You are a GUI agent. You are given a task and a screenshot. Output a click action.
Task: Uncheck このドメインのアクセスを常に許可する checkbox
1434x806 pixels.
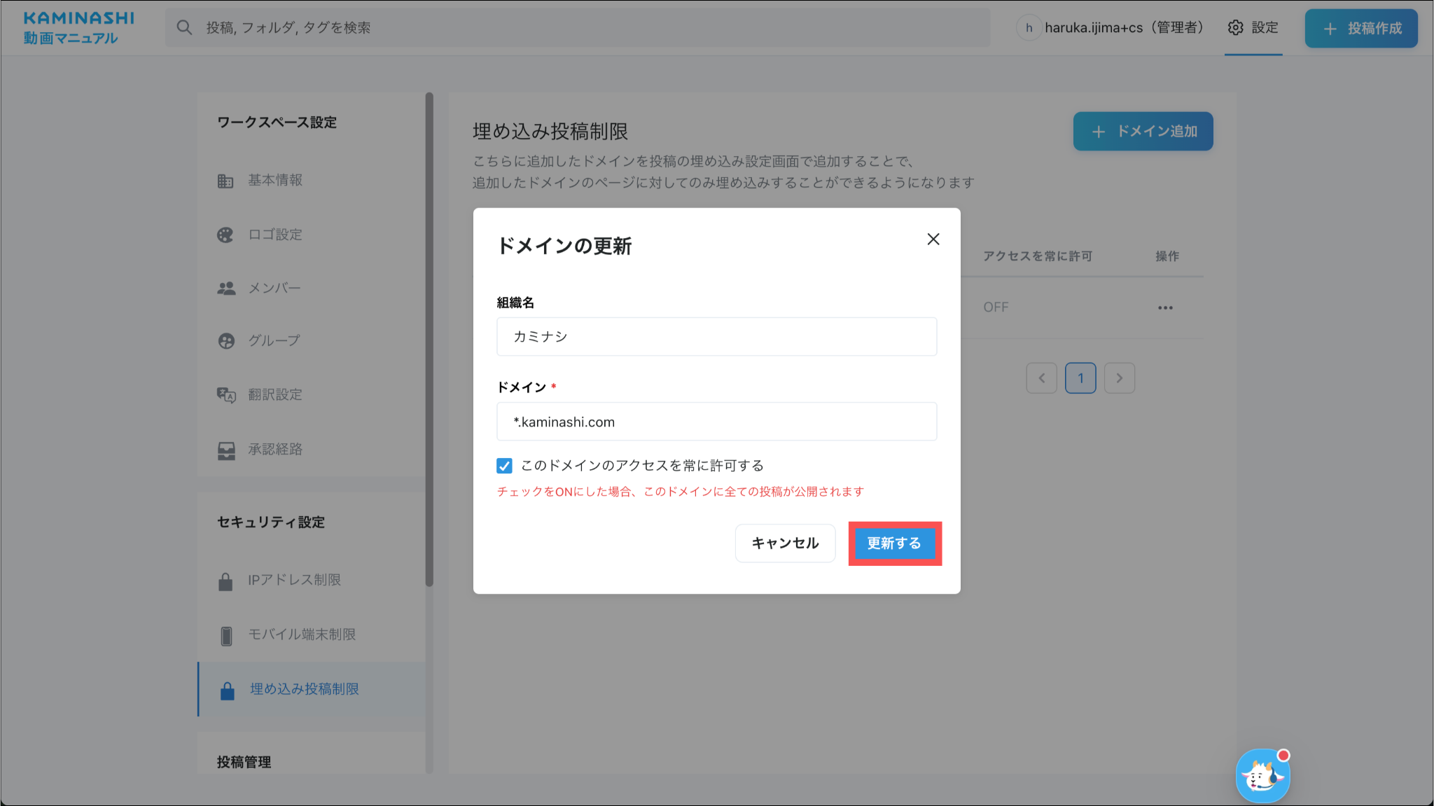[504, 466]
